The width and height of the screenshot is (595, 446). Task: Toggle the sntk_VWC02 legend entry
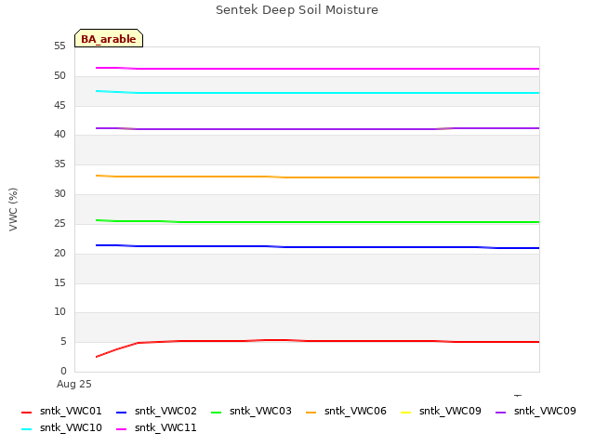coord(157,411)
